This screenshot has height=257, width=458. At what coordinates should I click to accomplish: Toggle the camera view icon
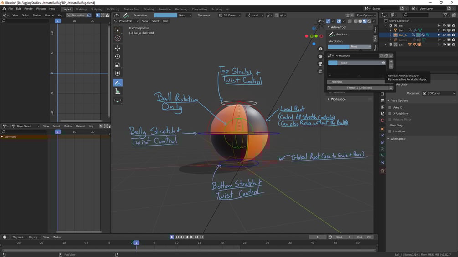pyautogui.click(x=320, y=64)
